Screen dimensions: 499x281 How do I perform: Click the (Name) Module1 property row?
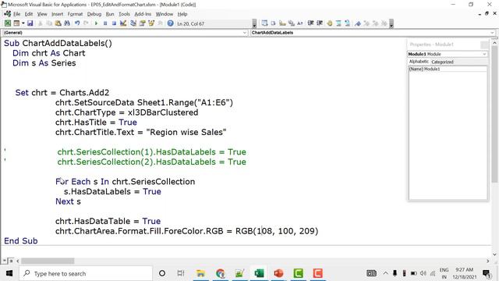(x=448, y=69)
